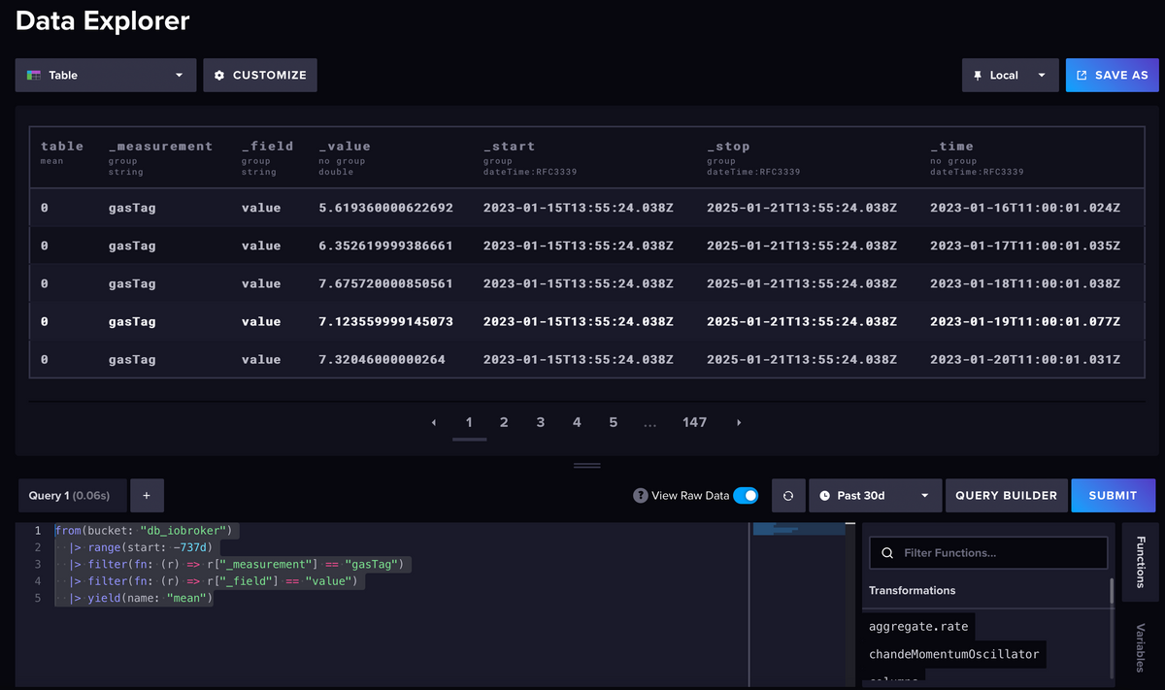Go to next page arrow in pagination
This screenshot has height=690, width=1165.
[739, 423]
